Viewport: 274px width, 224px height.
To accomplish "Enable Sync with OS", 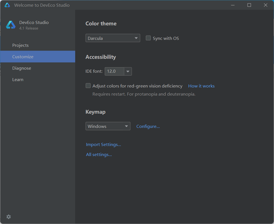I will pyautogui.click(x=148, y=38).
